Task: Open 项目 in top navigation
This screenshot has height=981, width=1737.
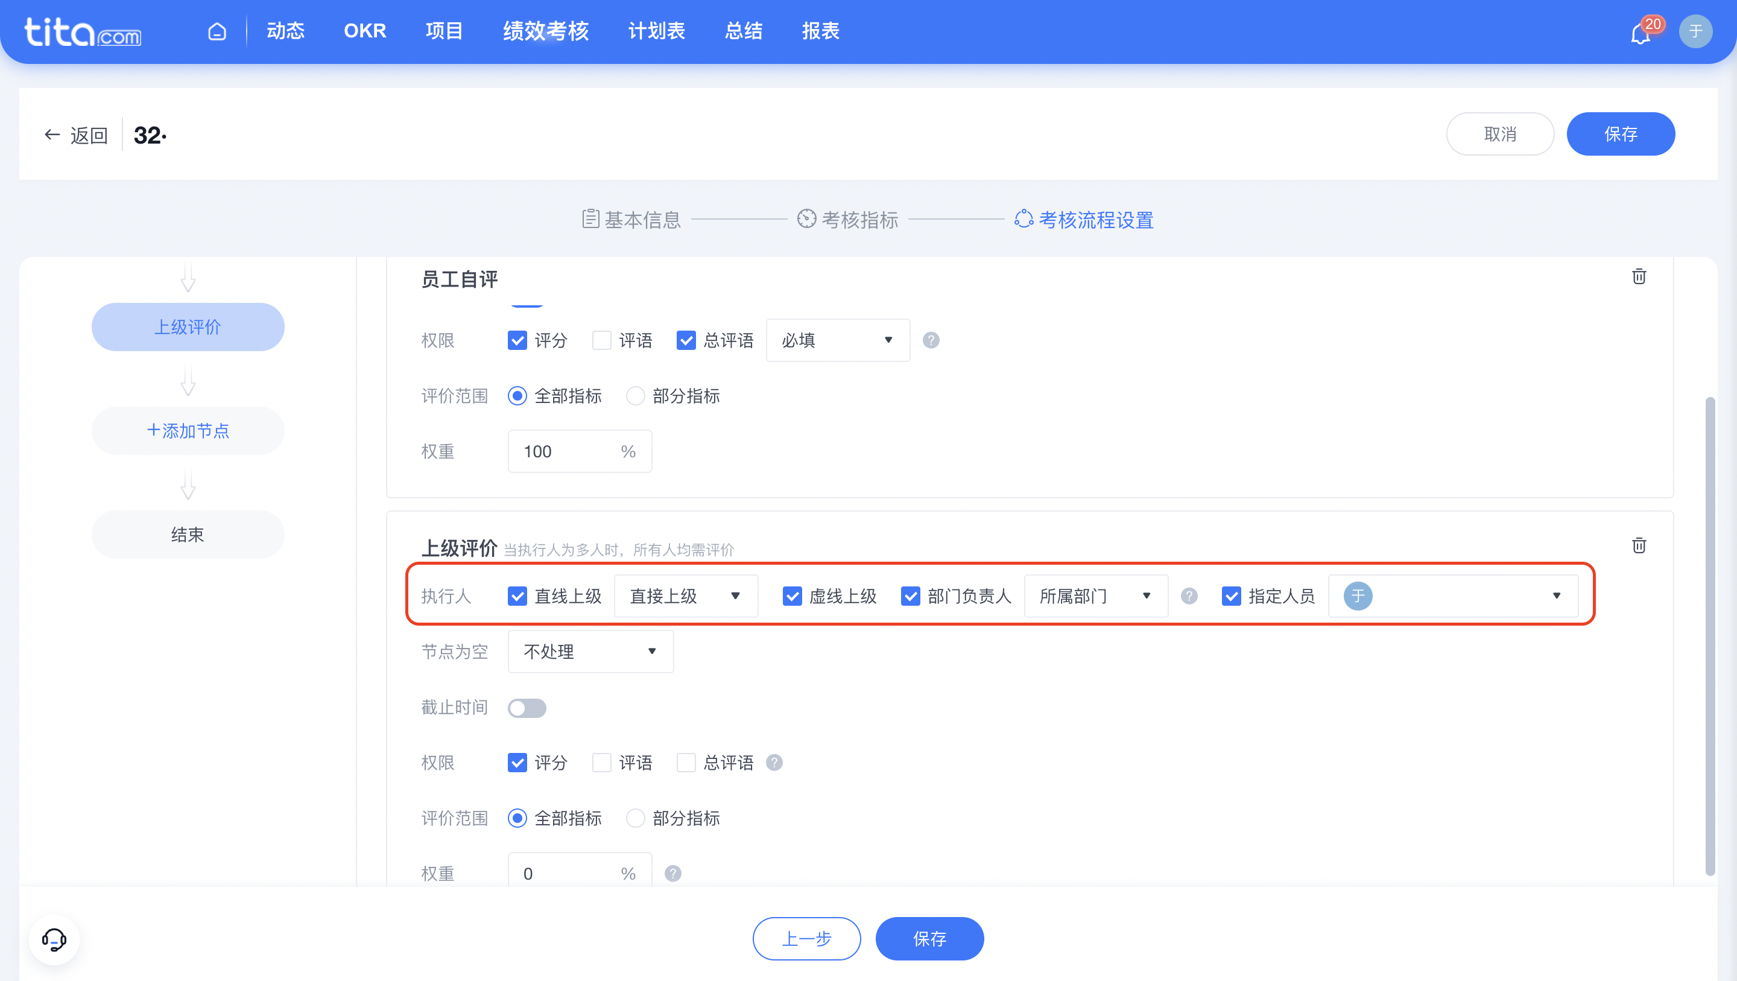Action: tap(445, 31)
